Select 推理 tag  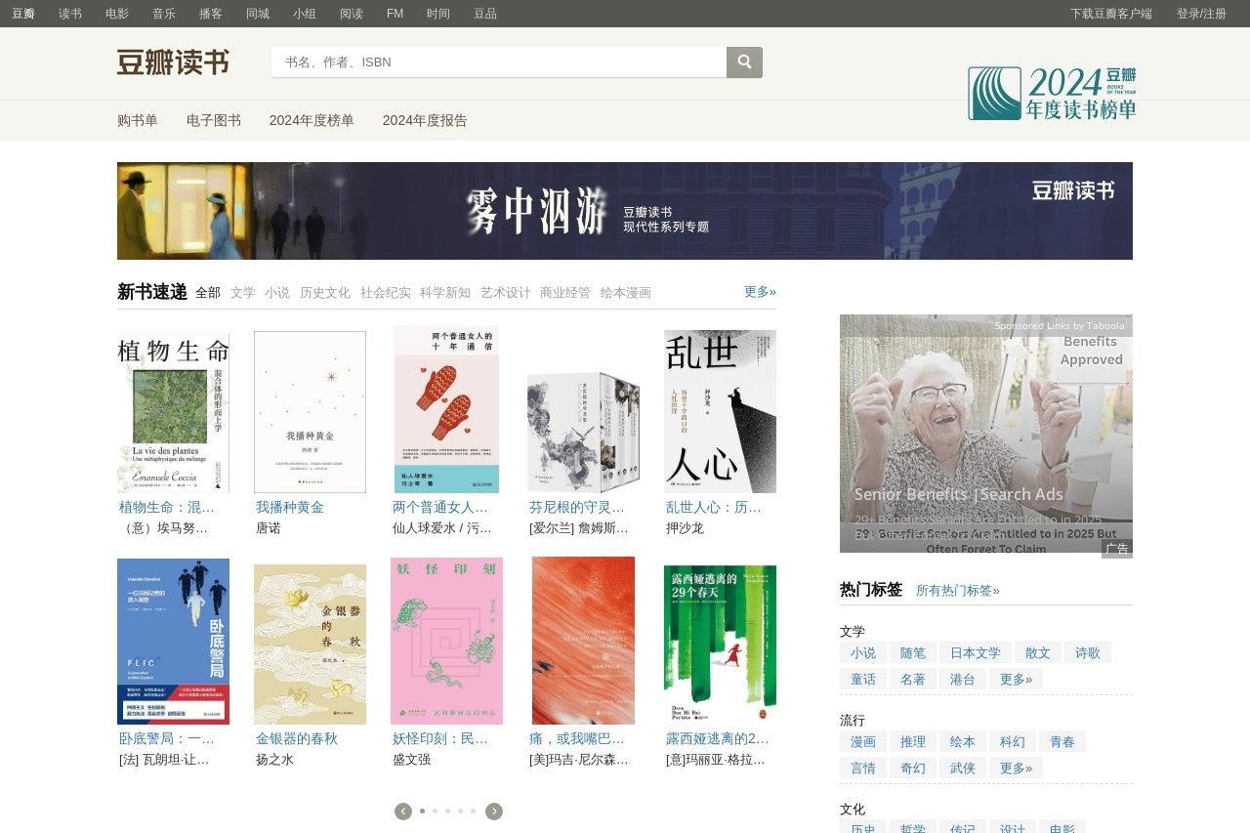pyautogui.click(x=913, y=741)
